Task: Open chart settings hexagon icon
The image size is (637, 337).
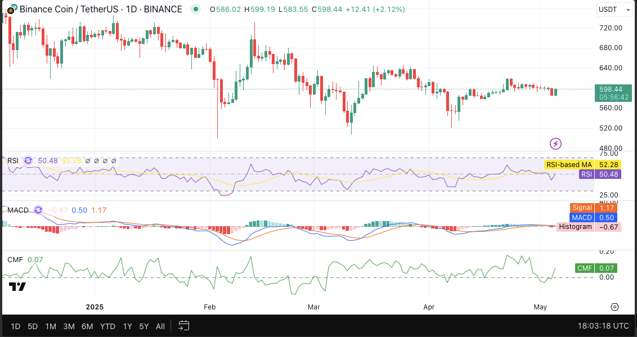Action: pyautogui.click(x=614, y=307)
